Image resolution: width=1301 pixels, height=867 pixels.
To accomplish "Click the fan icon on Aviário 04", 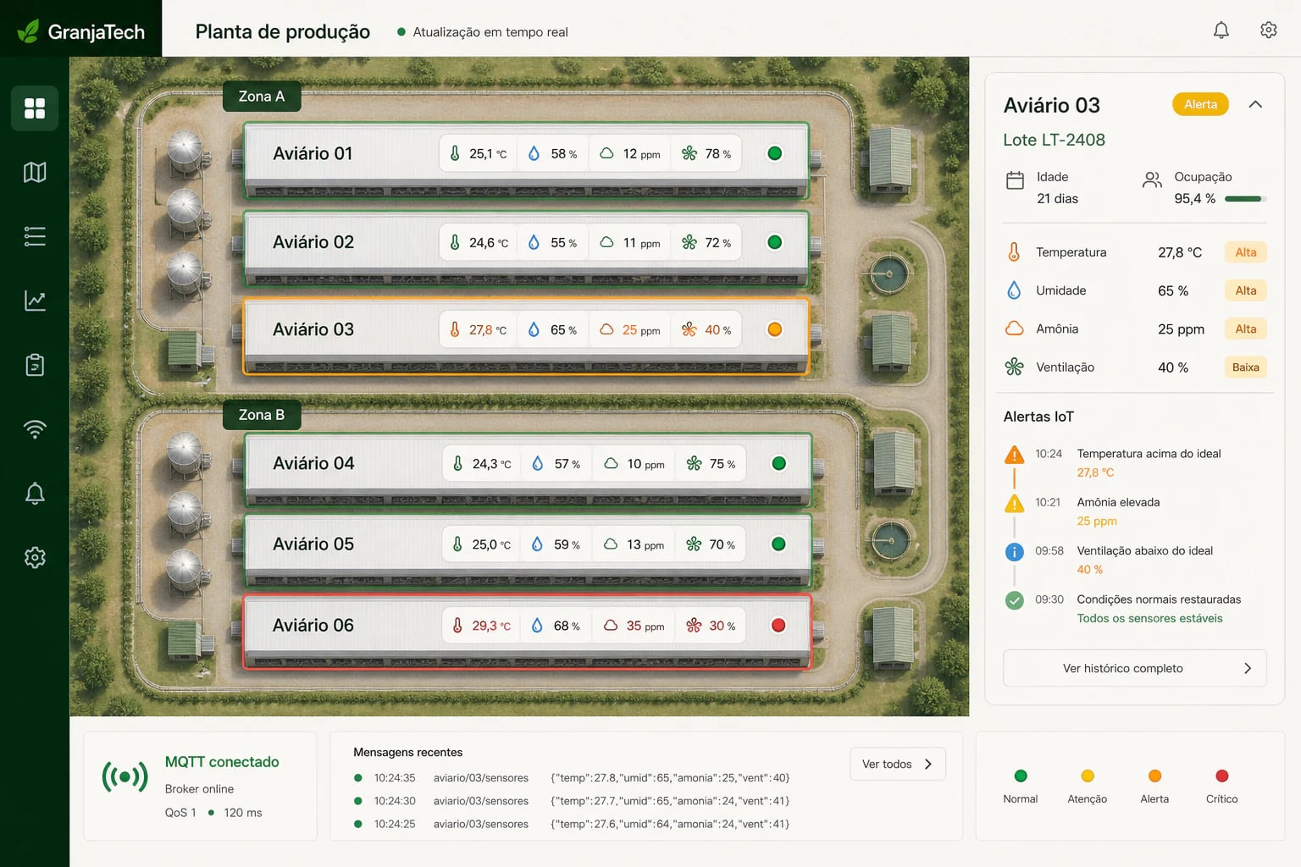I will click(694, 464).
